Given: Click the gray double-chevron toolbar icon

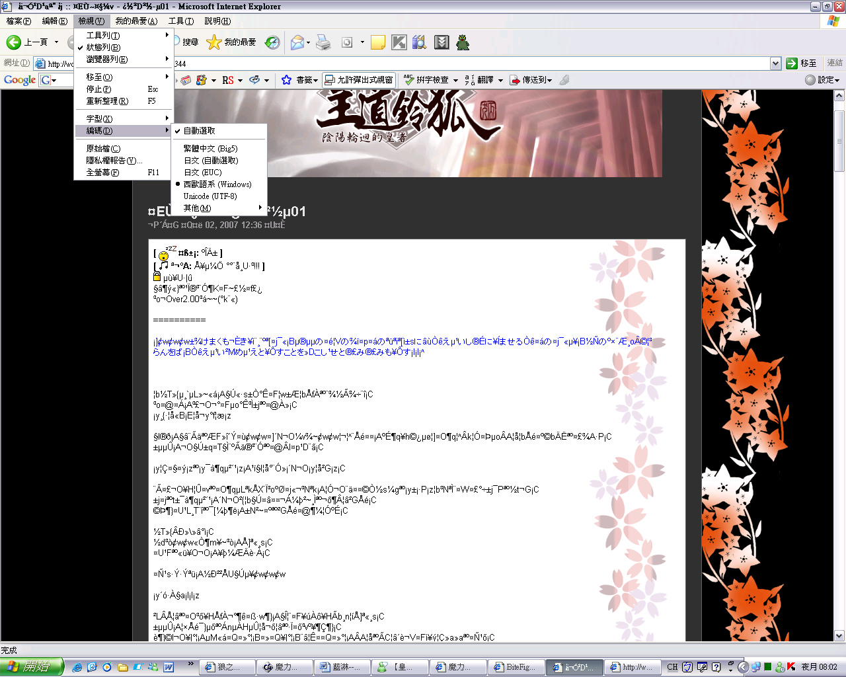Looking at the screenshot, I should coord(442,42).
